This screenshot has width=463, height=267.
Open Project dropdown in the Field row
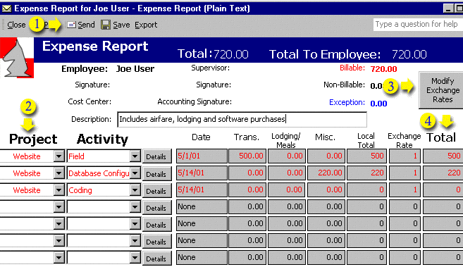point(59,156)
